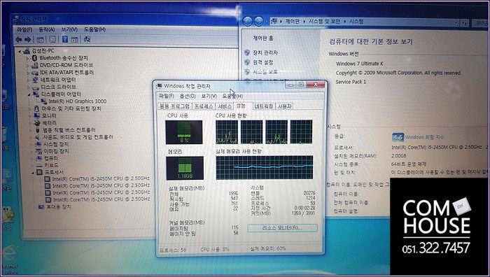
Task: Switch to the 응용 프로그램 tab
Action: click(175, 106)
